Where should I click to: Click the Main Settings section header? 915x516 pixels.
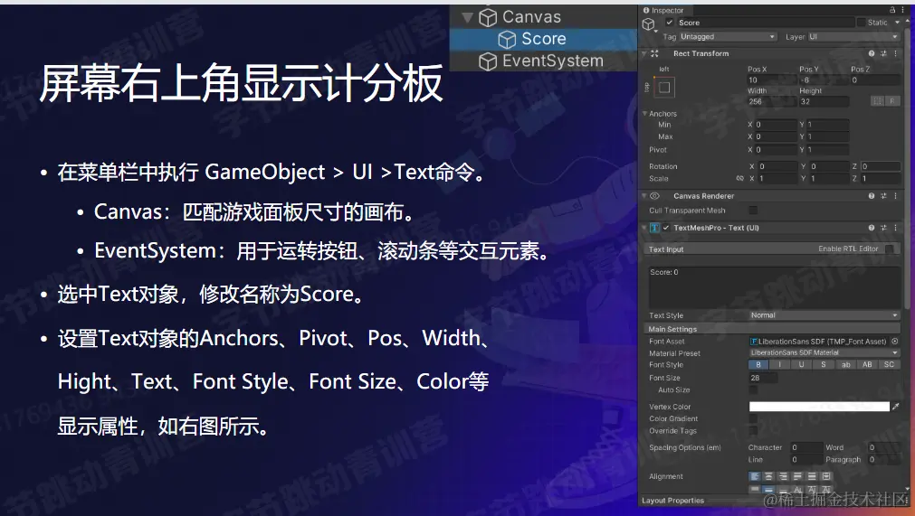pos(772,329)
